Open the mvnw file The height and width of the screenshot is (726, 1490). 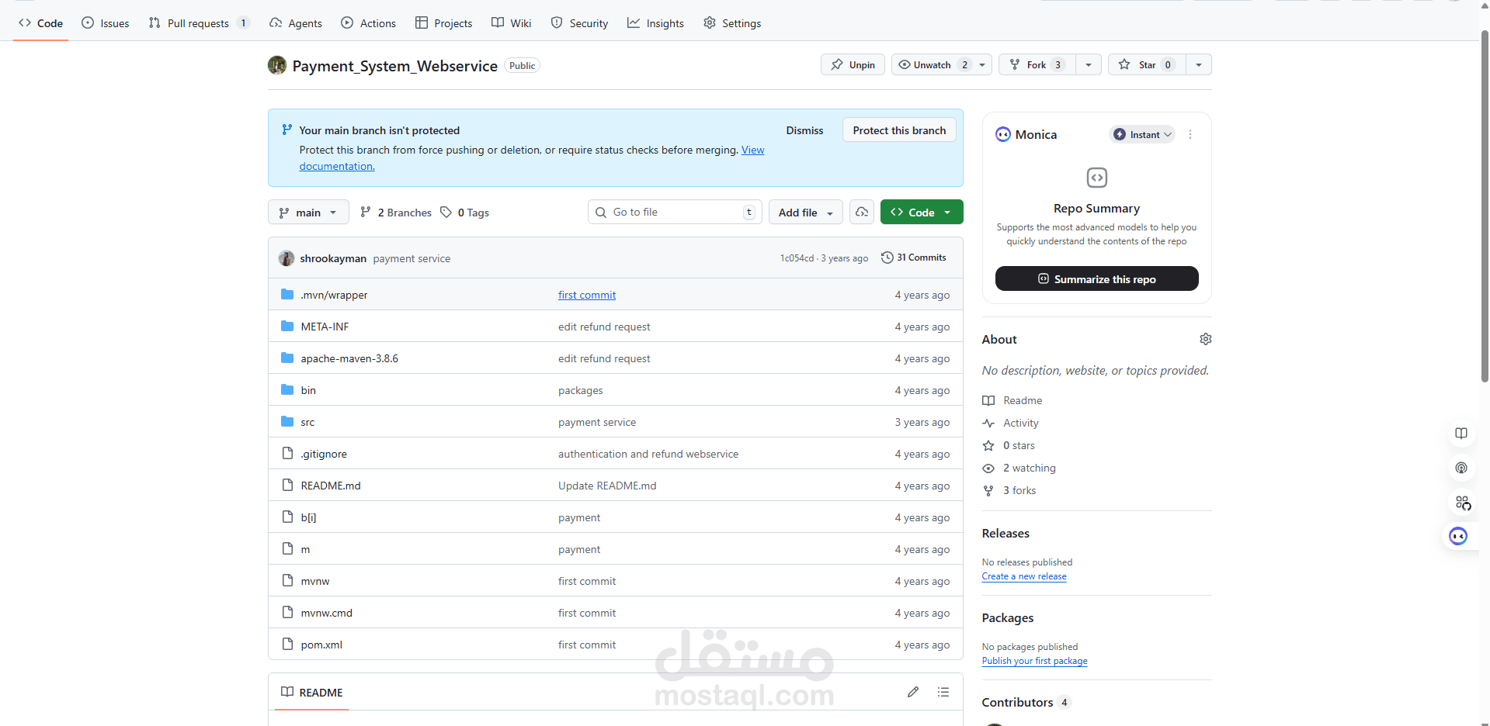point(315,581)
